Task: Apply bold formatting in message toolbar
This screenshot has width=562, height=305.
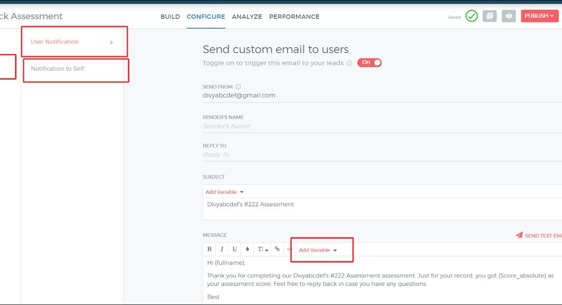Action: pos(209,249)
